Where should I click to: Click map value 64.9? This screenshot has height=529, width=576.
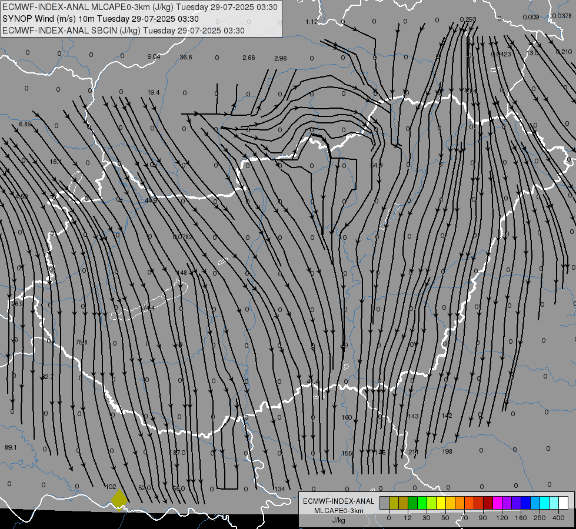[x=376, y=165]
